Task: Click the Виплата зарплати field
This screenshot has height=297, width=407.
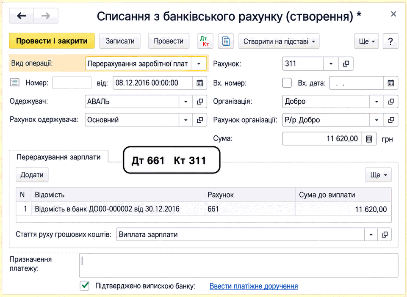Action: coord(241,234)
